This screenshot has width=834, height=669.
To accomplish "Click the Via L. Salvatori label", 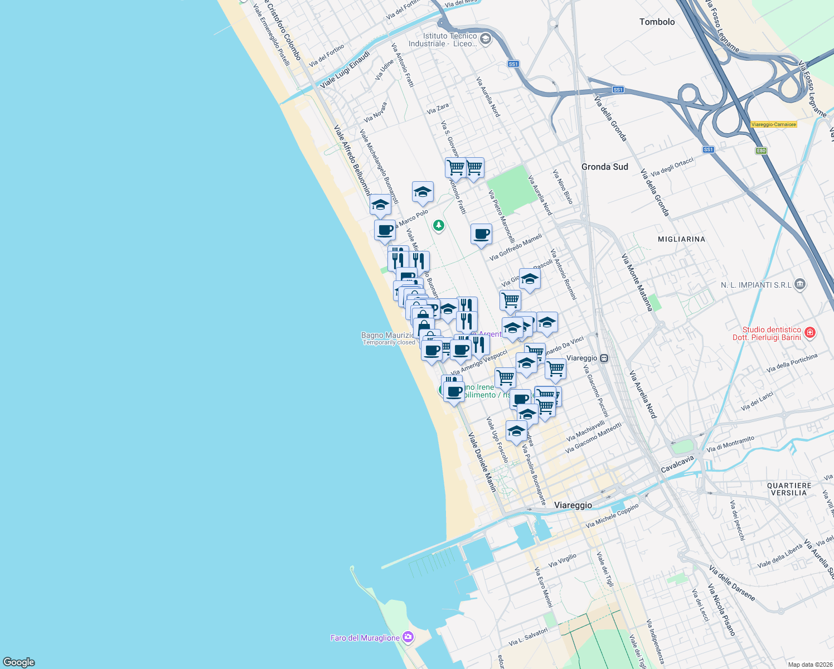I will [x=528, y=637].
